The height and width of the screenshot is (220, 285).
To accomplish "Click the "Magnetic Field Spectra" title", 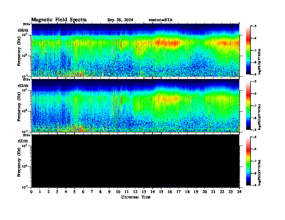I will [x=59, y=20].
